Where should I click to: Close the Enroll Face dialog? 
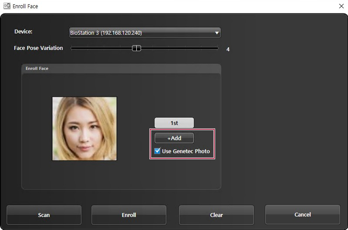pyautogui.click(x=341, y=6)
